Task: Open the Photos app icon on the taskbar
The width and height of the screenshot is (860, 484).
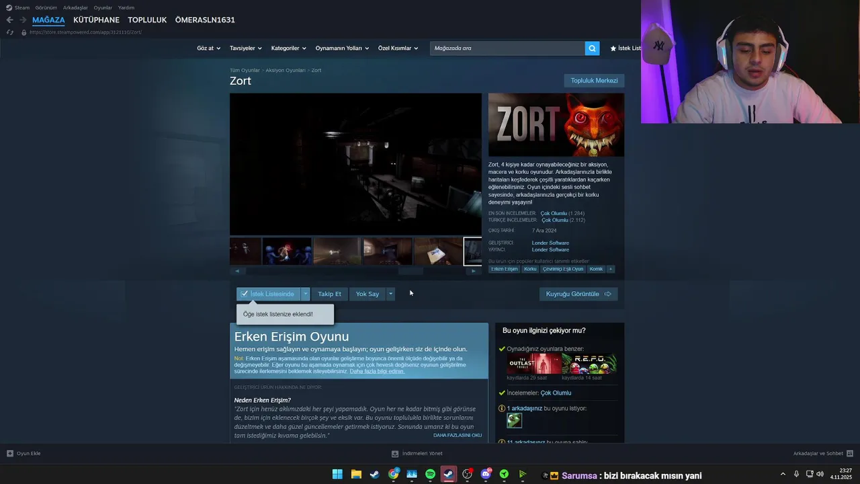Action: click(x=412, y=475)
